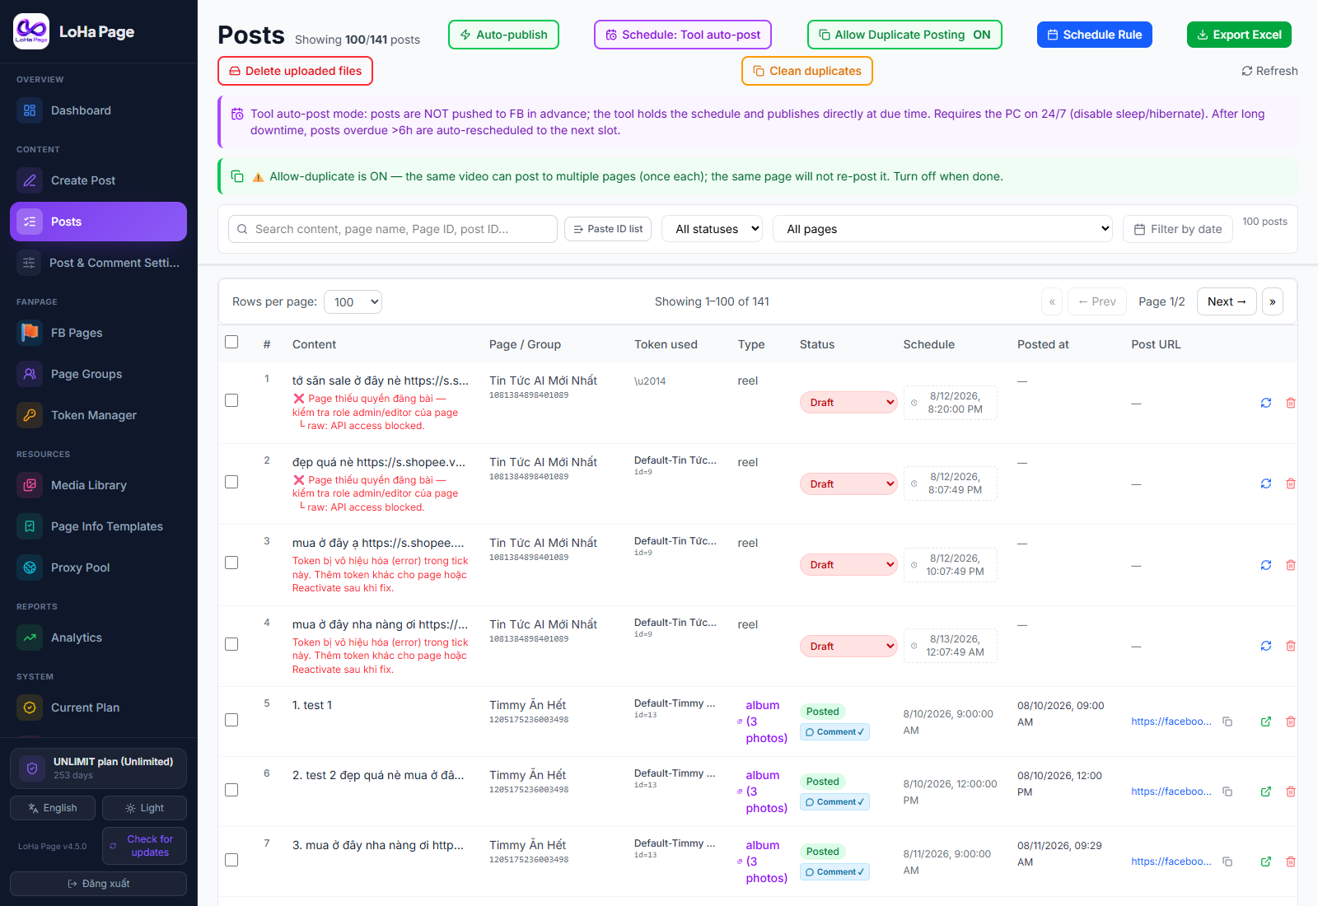Retry post row 4 with refresh icon
This screenshot has width=1318, height=906.
coord(1266,646)
